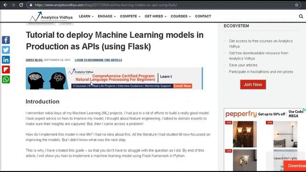Click the AdChoices icon on Pepperfry ad
306x172 pixels.
pyautogui.click(x=304, y=110)
